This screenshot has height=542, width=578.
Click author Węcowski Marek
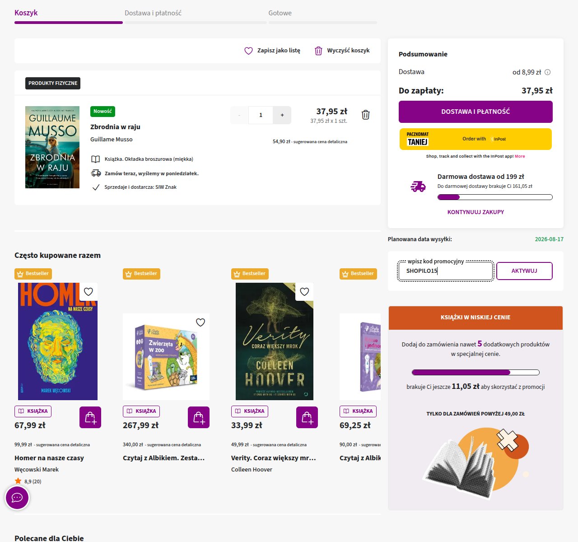pos(37,470)
